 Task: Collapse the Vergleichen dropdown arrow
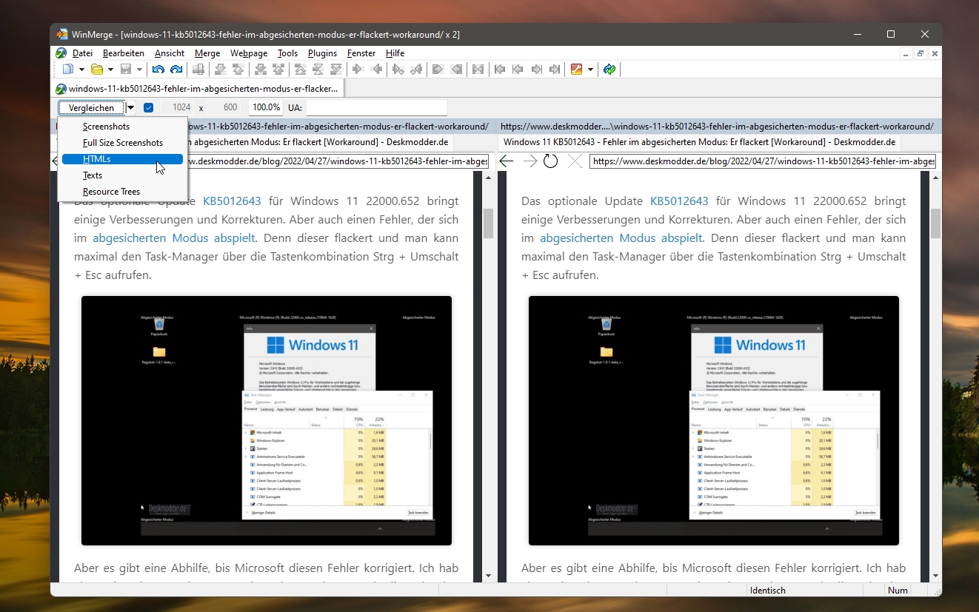point(130,108)
